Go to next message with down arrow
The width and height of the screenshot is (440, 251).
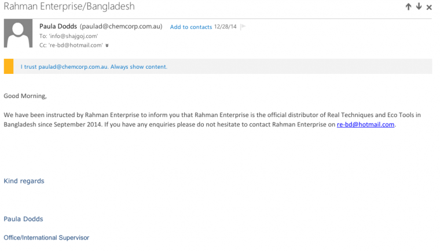pyautogui.click(x=419, y=7)
